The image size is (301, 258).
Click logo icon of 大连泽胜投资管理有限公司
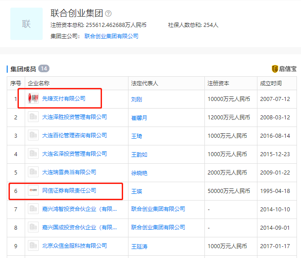pos(33,117)
